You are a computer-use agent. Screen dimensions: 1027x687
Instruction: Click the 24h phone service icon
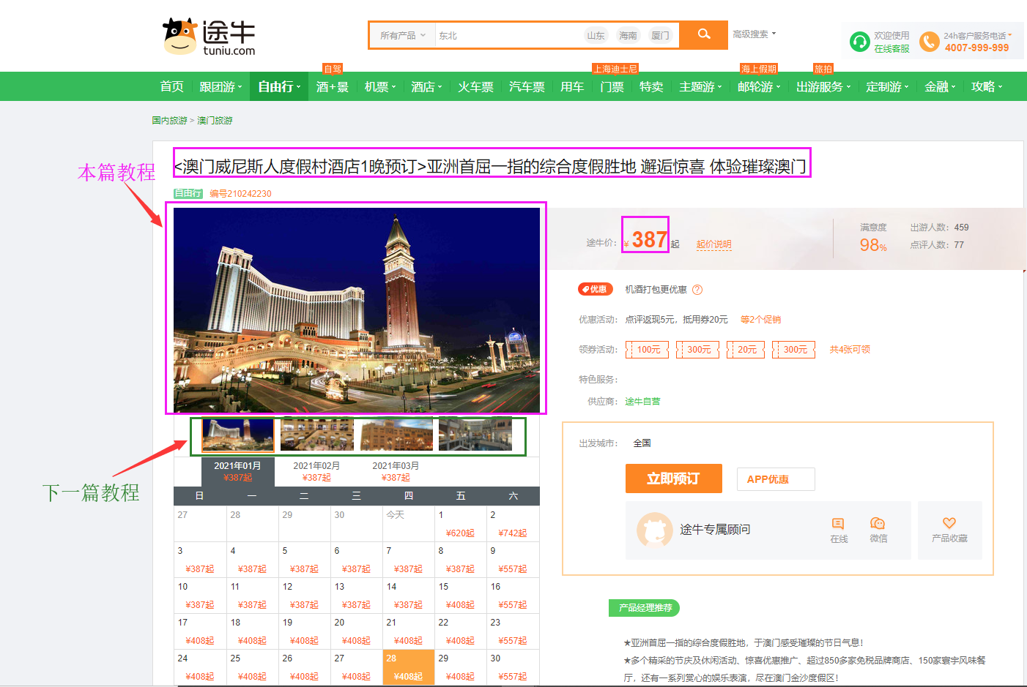pos(929,42)
